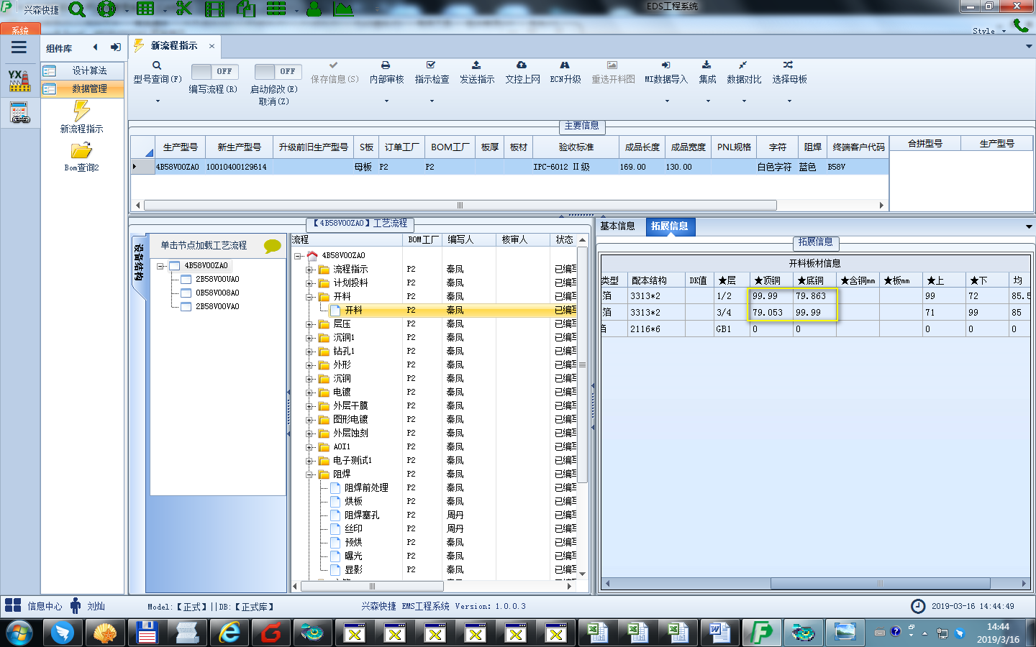
Task: Check the box for 4B58V00ZA0 in device structure tree
Action: coord(175,265)
